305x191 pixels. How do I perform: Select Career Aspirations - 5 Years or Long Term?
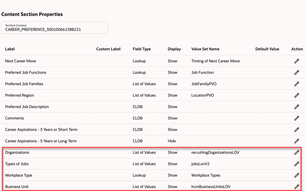(41, 141)
